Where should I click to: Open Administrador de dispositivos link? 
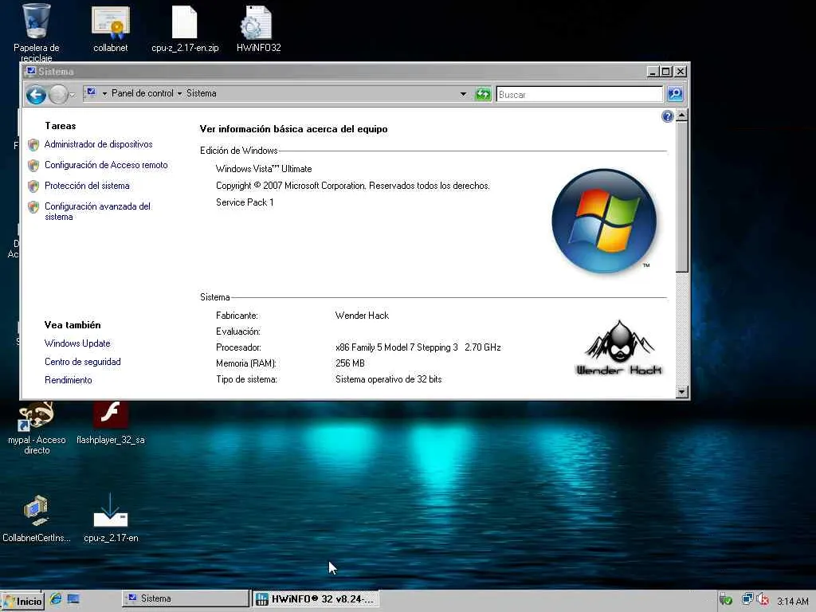(98, 144)
